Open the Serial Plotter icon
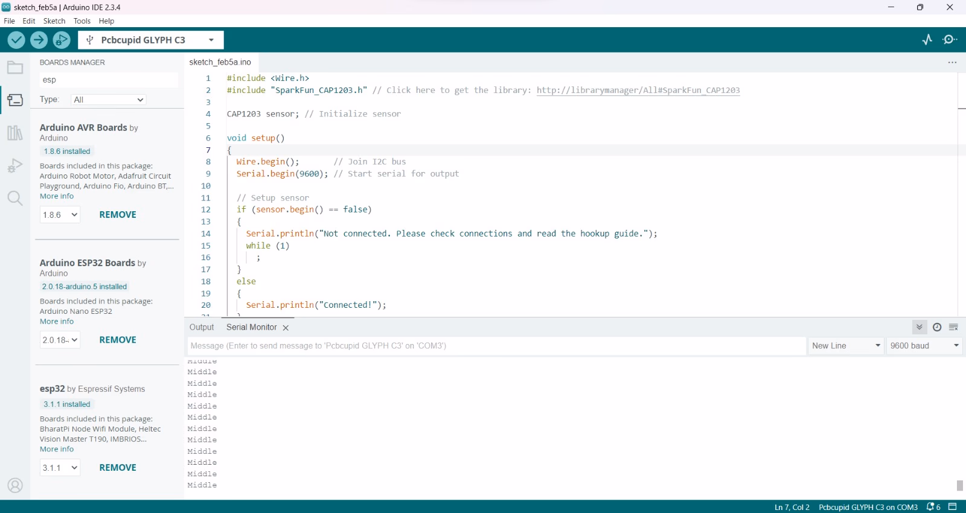 point(927,40)
